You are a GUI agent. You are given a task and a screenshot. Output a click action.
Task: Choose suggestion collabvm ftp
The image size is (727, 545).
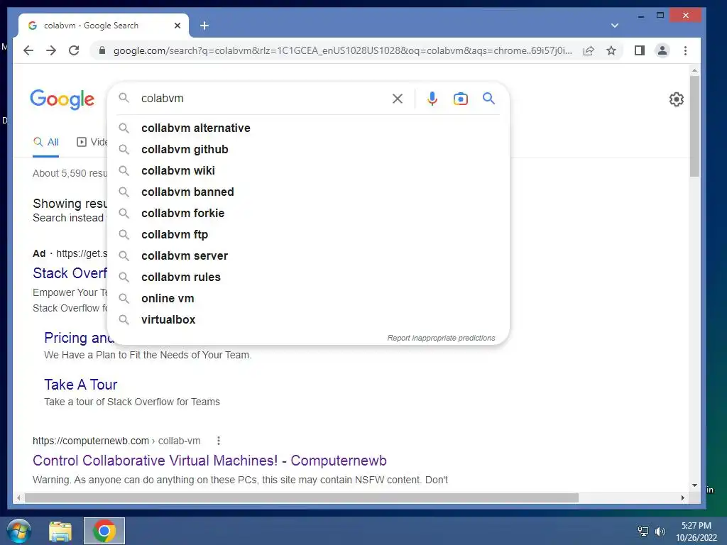pyautogui.click(x=308, y=234)
